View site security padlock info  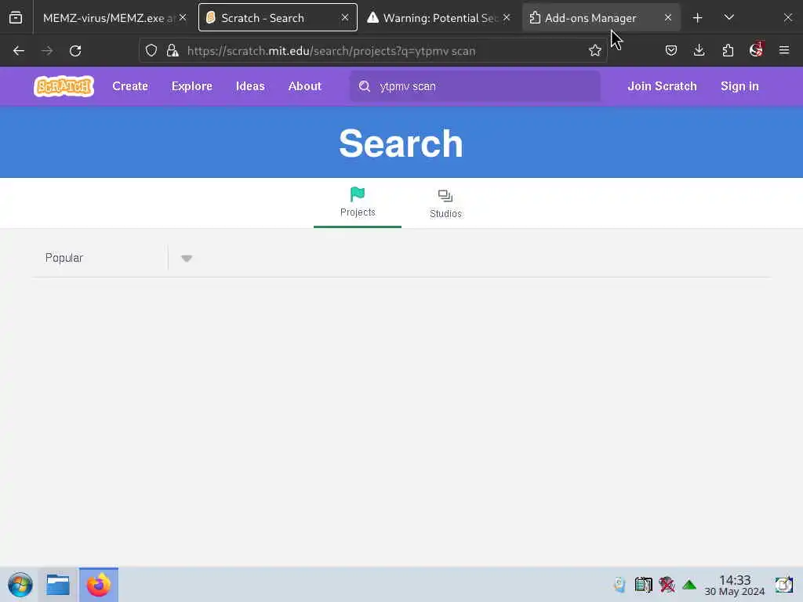(173, 51)
